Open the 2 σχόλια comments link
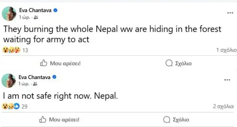Screen dimensions: 237x127 click(223, 106)
